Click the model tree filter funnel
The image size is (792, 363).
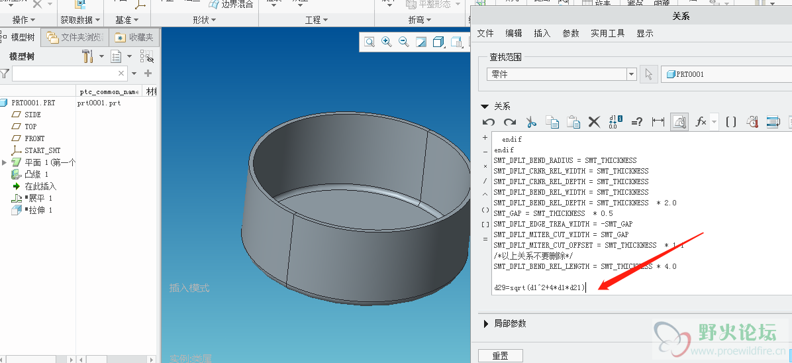[5, 74]
